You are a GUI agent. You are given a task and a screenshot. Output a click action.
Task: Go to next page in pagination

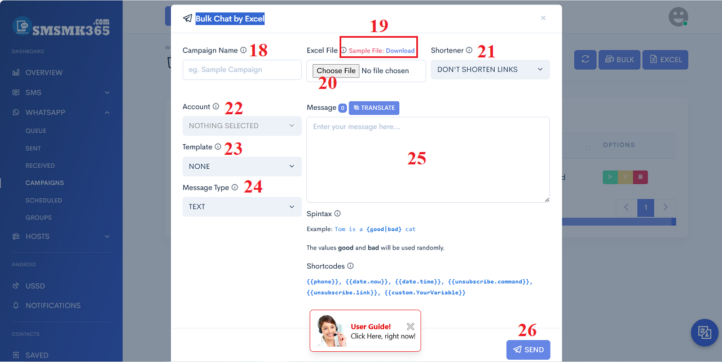666,207
